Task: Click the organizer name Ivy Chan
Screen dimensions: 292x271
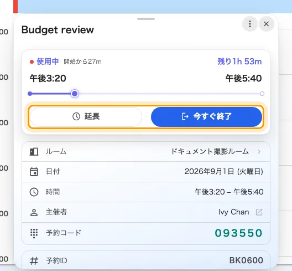Action: click(x=234, y=212)
